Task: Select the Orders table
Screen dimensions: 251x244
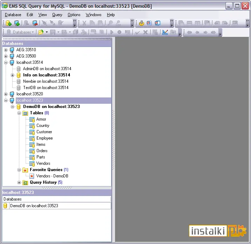Action: [42, 151]
